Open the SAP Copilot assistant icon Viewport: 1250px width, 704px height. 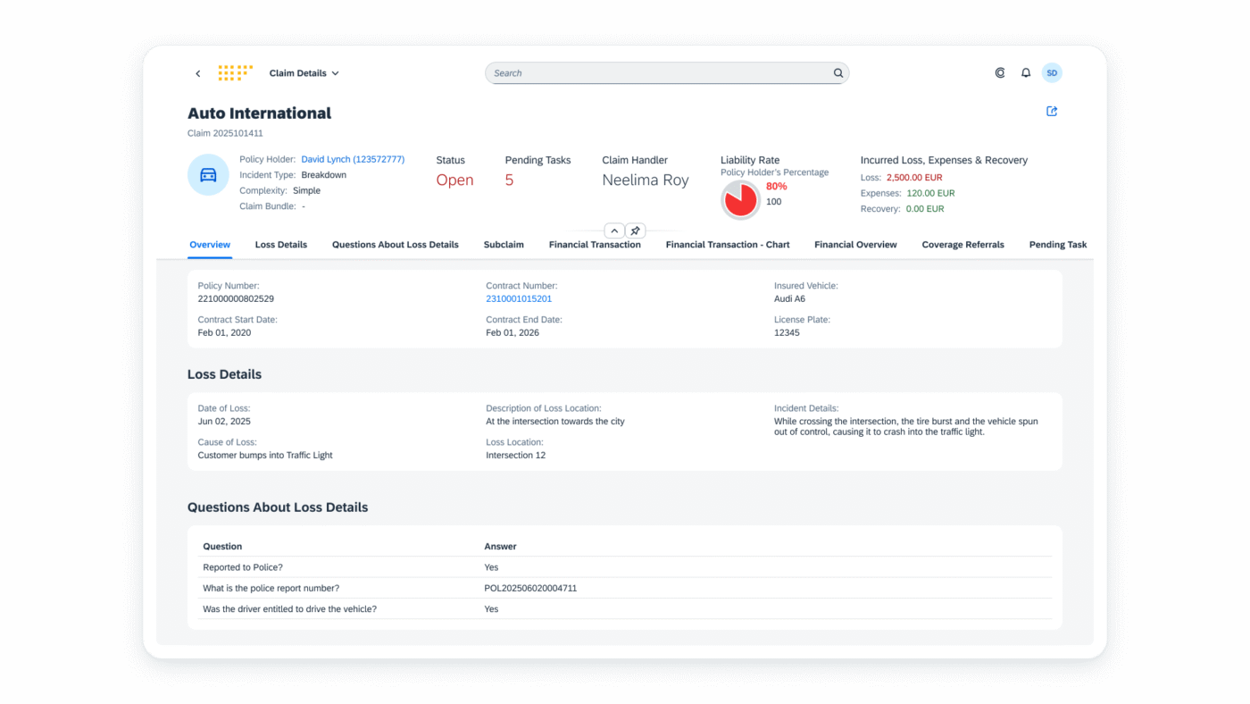tap(999, 72)
